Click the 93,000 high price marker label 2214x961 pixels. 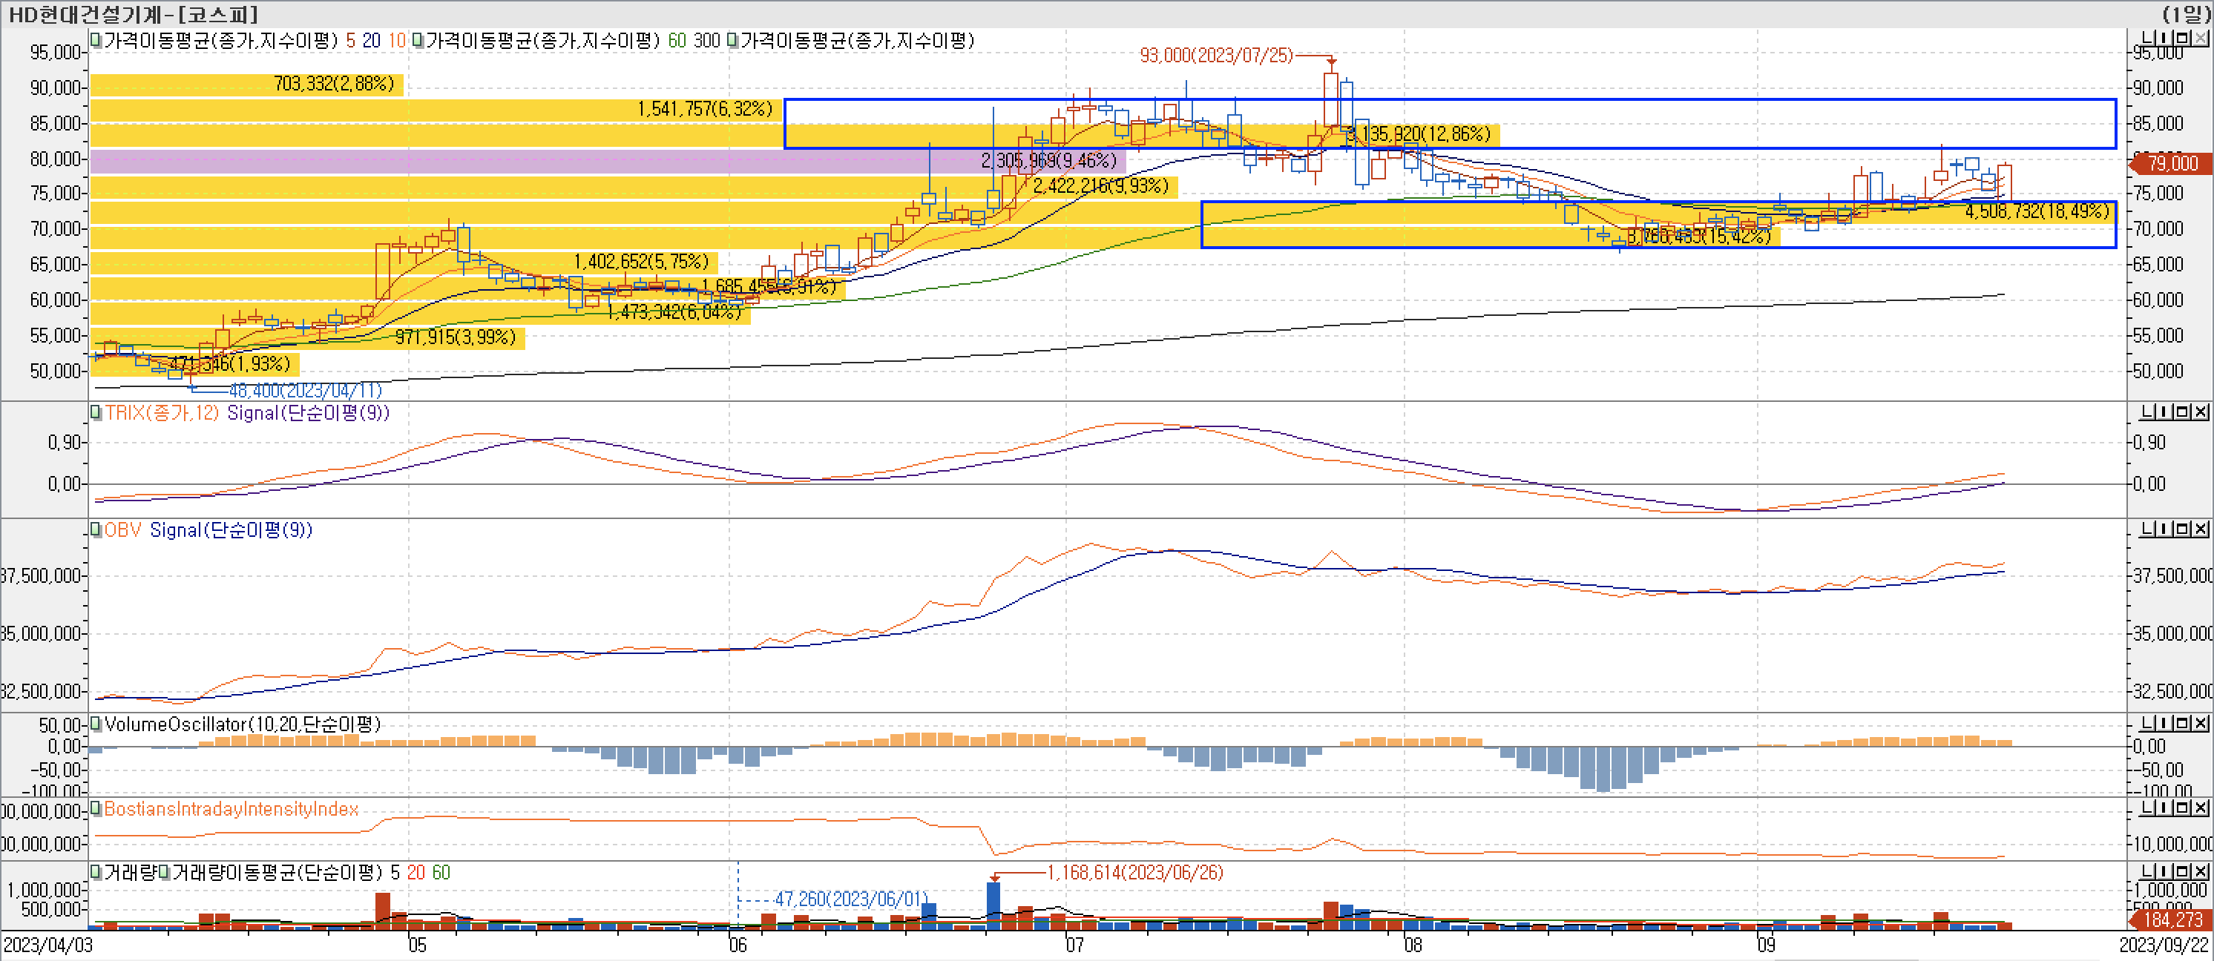coord(1215,56)
